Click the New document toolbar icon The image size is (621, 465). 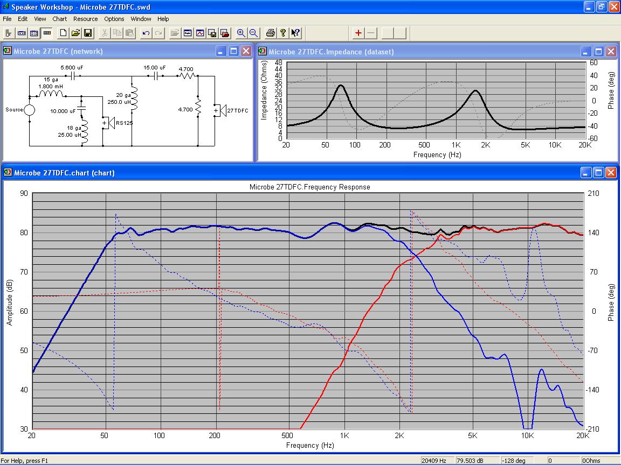[x=63, y=33]
